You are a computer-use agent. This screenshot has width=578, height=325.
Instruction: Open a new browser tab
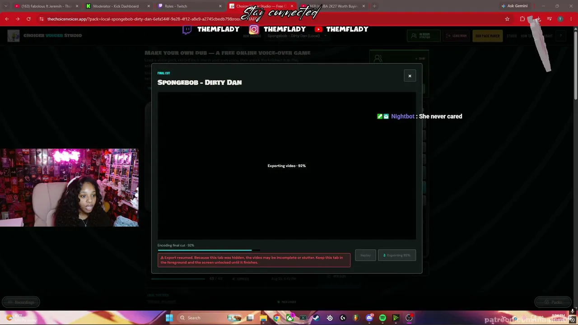click(374, 6)
